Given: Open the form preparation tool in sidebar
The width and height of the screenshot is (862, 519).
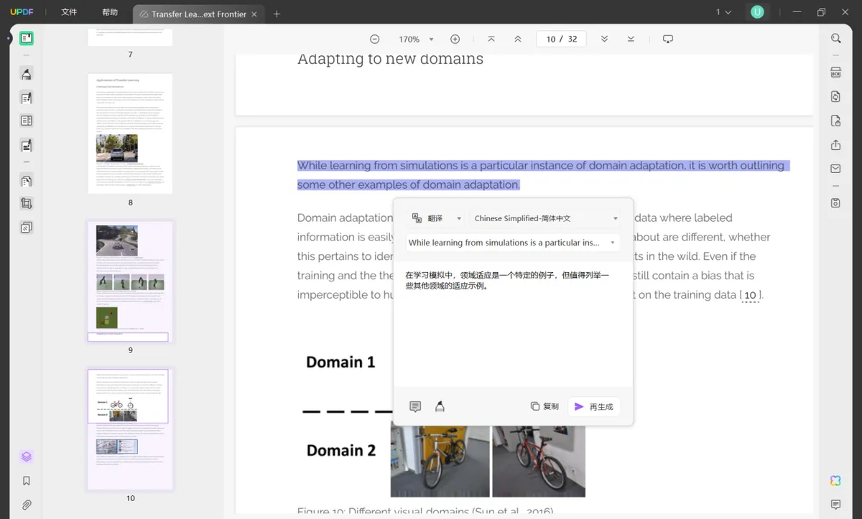Looking at the screenshot, I should (x=27, y=121).
